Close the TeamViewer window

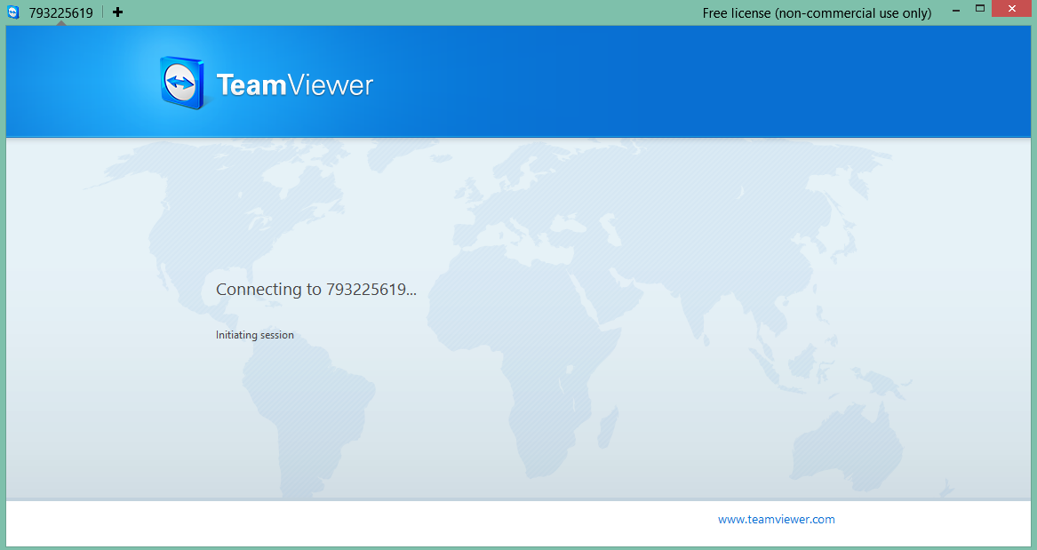(x=1012, y=9)
